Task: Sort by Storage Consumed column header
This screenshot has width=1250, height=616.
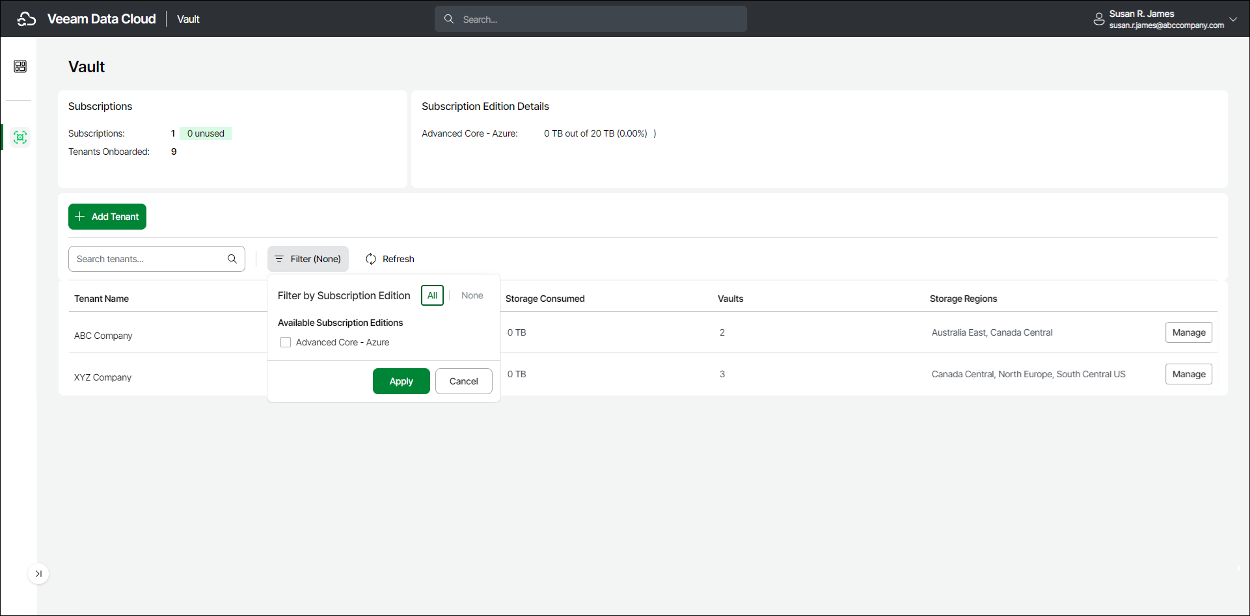Action: pos(545,299)
